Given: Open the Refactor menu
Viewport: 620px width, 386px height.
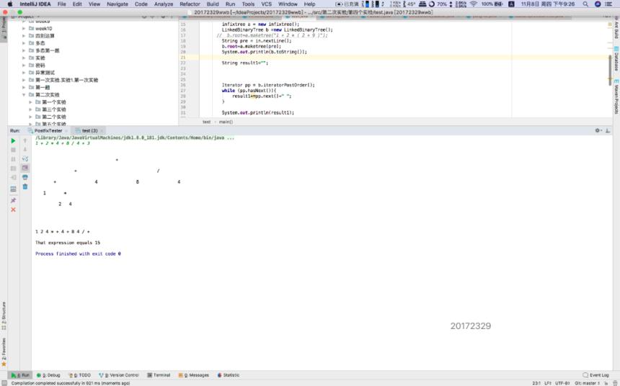Looking at the screenshot, I should coord(190,4).
